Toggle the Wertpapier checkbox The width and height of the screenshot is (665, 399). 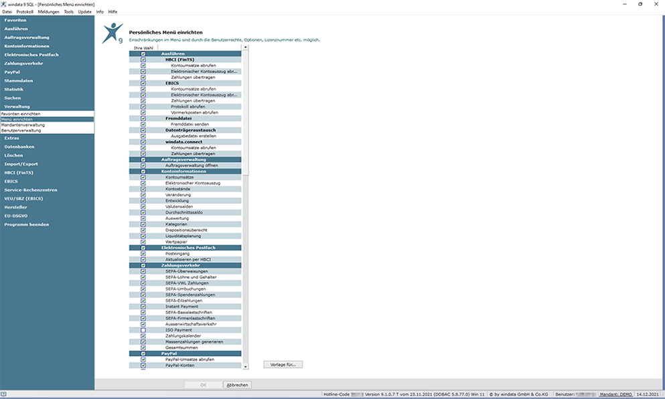point(143,242)
